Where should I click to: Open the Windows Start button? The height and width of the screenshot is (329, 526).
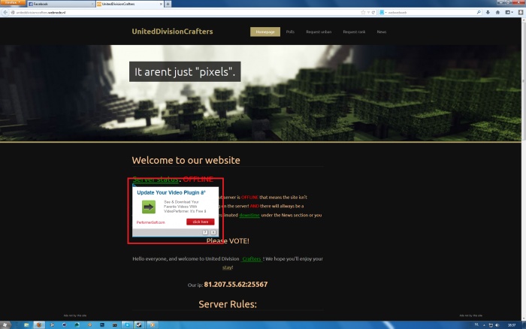pos(5,325)
